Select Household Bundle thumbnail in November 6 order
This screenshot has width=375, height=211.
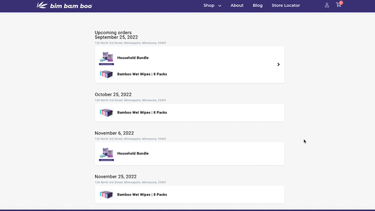coord(106,154)
